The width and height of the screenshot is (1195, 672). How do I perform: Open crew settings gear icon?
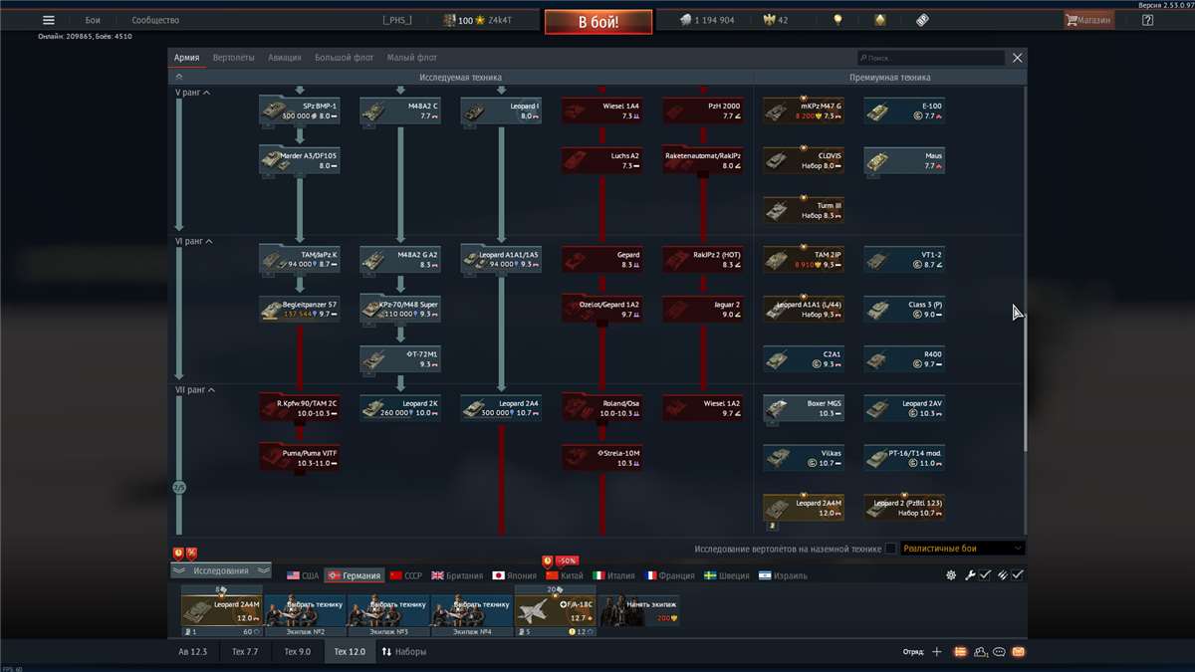click(x=951, y=575)
